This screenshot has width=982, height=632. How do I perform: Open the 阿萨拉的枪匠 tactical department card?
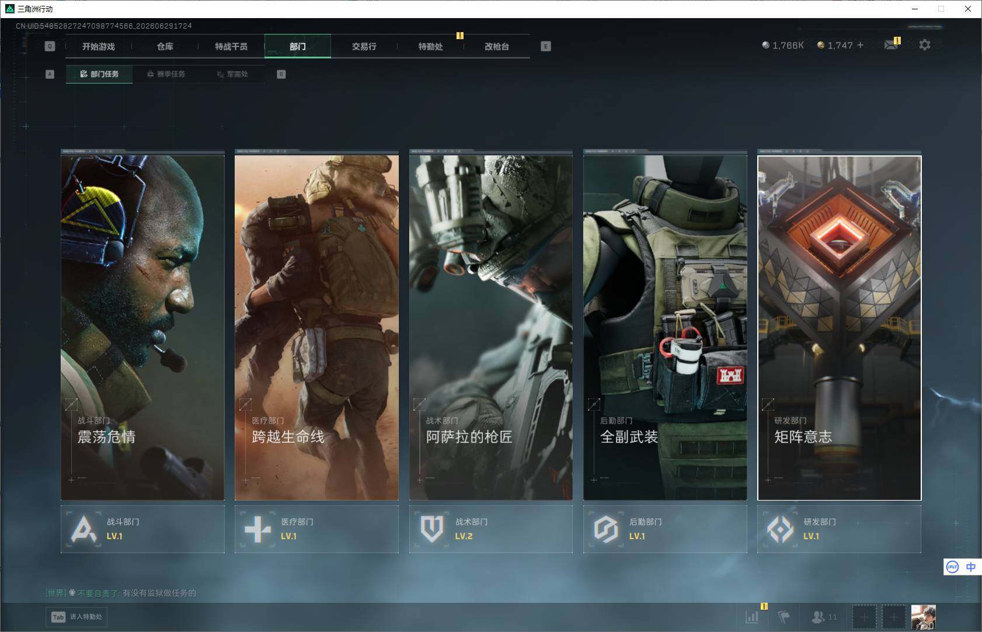click(491, 327)
